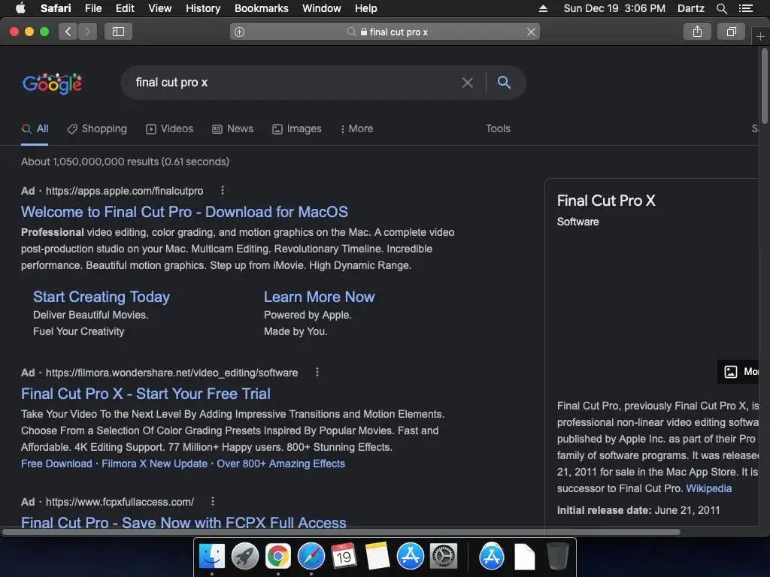The height and width of the screenshot is (577, 770).
Task: Open Calendar showing 19 in Dock
Action: point(344,556)
